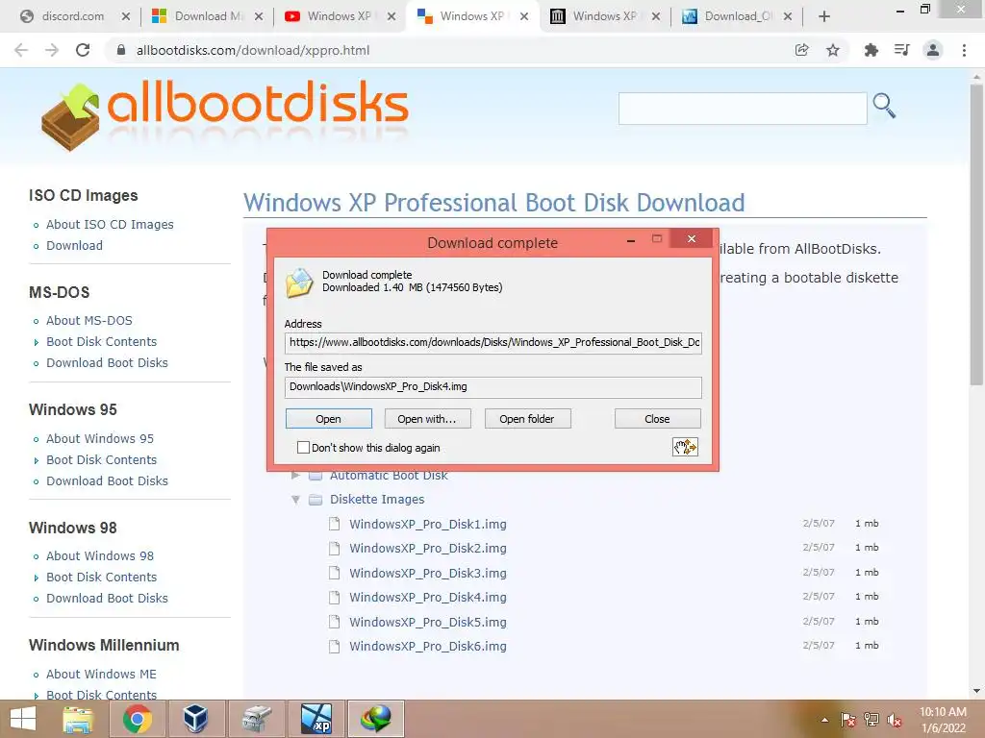Click the site search text box
This screenshot has height=738, width=985.
click(743, 109)
